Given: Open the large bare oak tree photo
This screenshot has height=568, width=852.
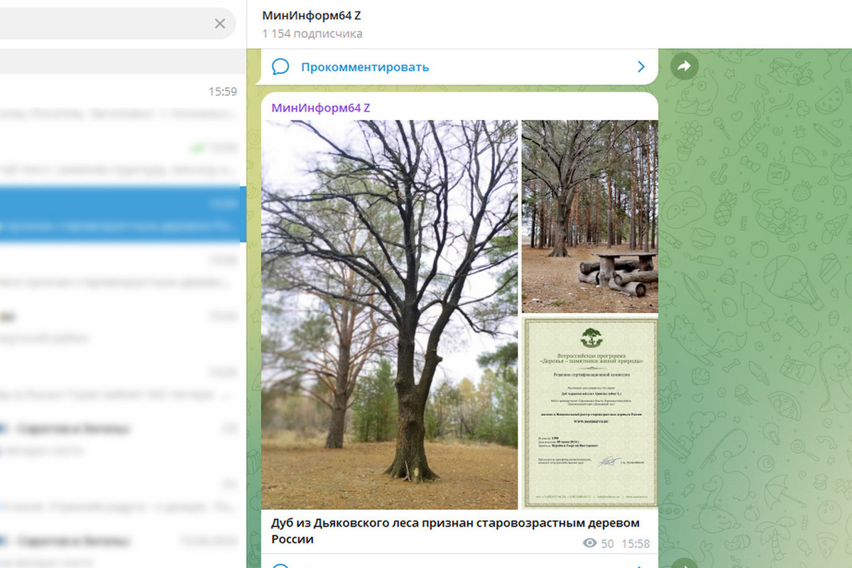Looking at the screenshot, I should coord(390,315).
